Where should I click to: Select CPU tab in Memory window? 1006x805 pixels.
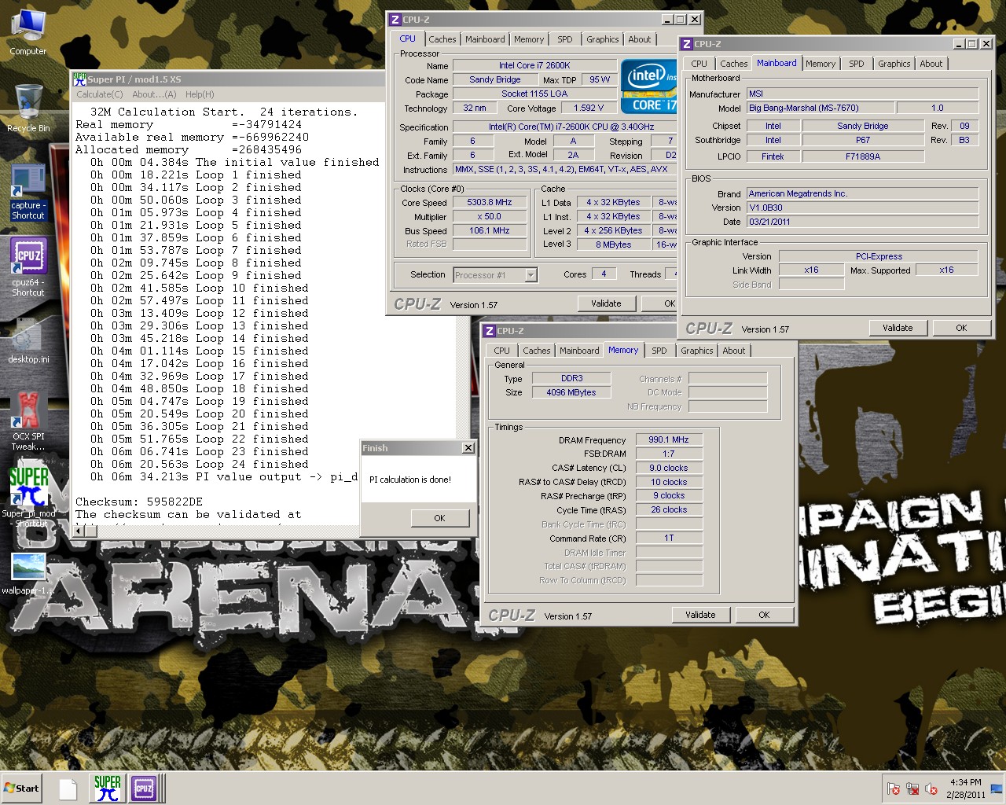pyautogui.click(x=502, y=351)
